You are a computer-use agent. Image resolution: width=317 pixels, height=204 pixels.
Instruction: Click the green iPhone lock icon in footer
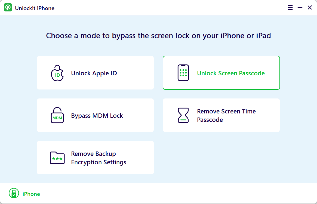pos(14,194)
